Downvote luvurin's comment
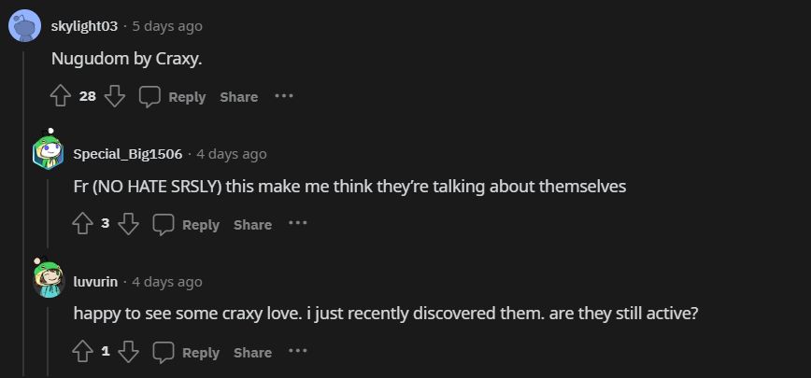Screen dimensions: 811x378 129,352
